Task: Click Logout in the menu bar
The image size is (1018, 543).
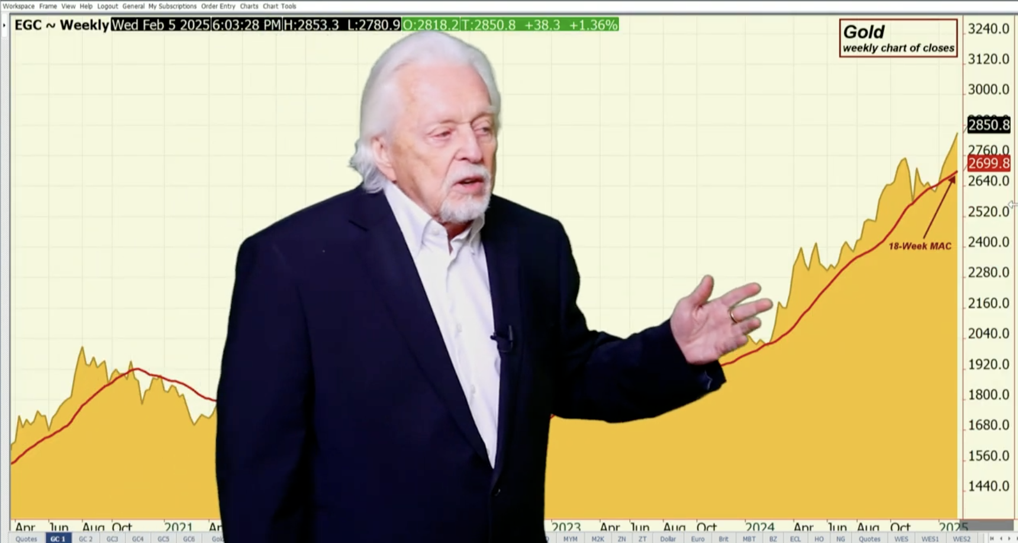Action: click(x=107, y=6)
